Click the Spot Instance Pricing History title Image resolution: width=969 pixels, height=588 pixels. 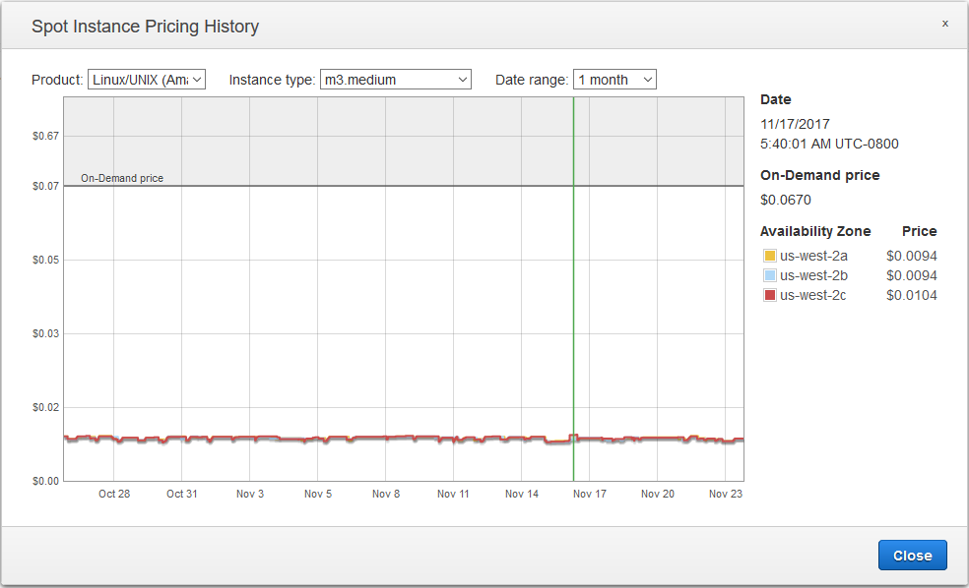(x=145, y=27)
